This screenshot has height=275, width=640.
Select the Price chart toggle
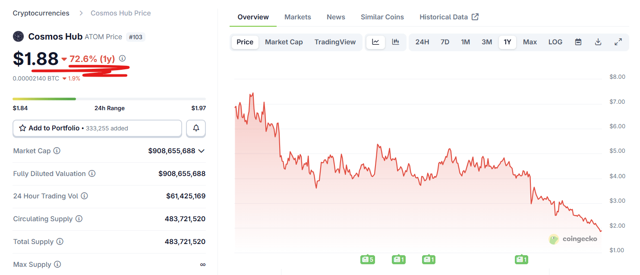[x=245, y=42]
